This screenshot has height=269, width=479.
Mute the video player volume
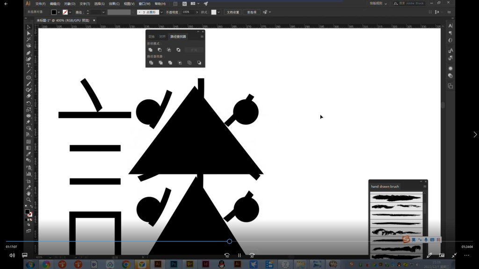(x=12, y=255)
